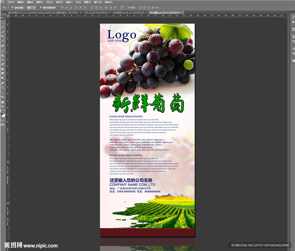Open the 窗口(W) menu
This screenshot has width=295, height=251.
click(x=98, y=2)
